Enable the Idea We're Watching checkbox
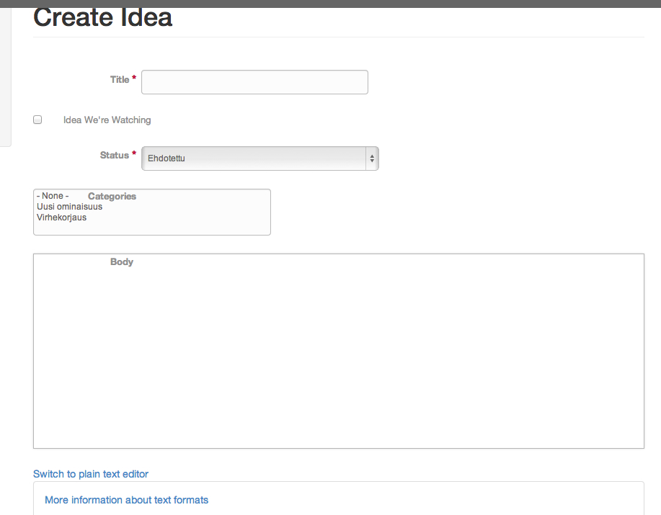 tap(37, 120)
